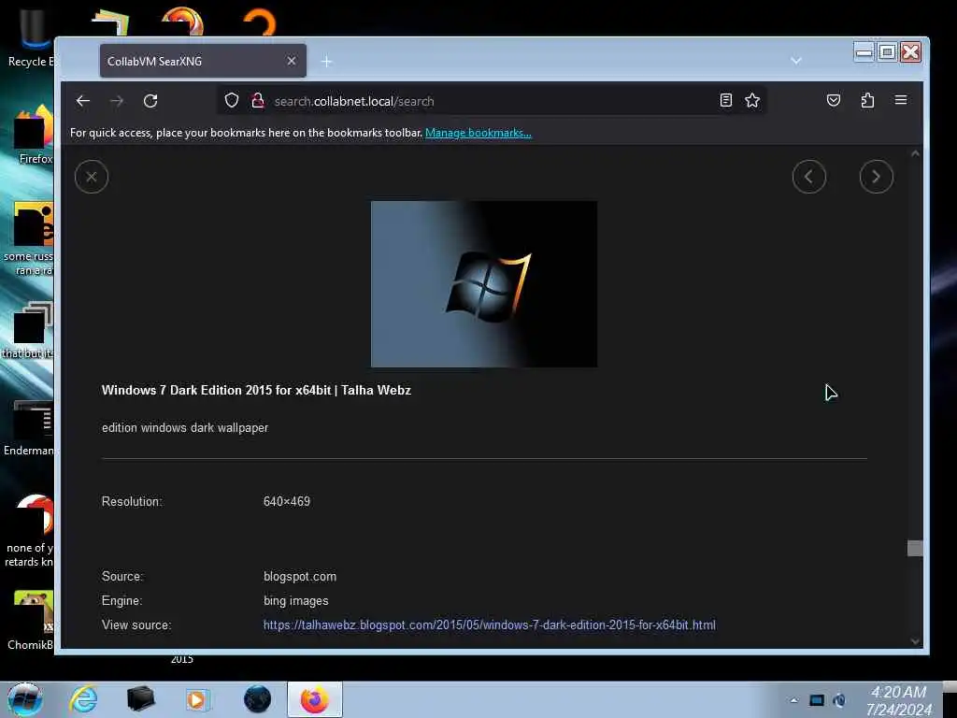Show the next image result
Screen dimensions: 957x718
coord(877,177)
